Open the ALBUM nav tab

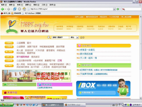[x=101, y=28]
